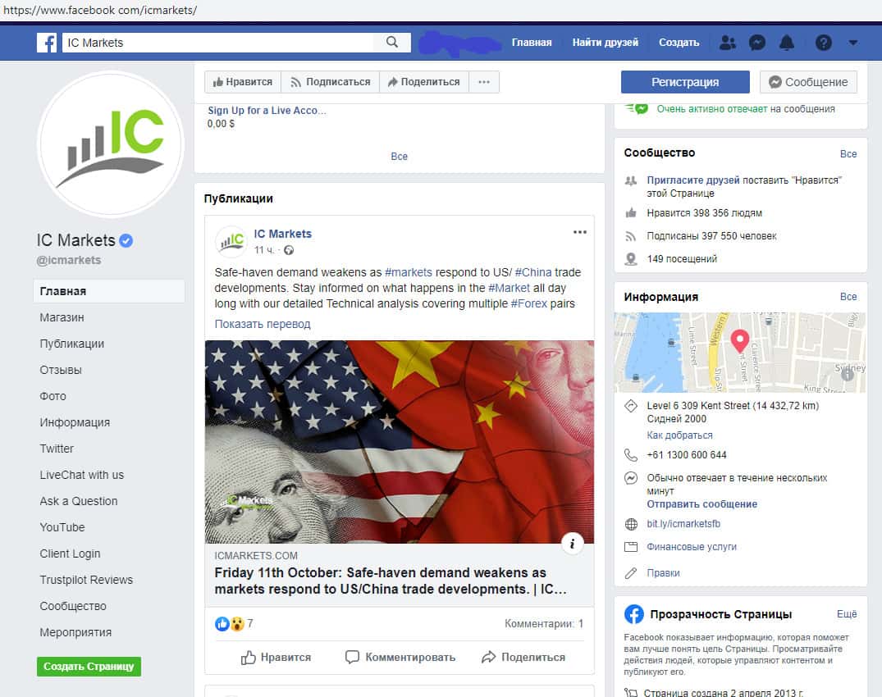The image size is (882, 697).
Task: Open friend requests icon in top bar
Action: 727,43
